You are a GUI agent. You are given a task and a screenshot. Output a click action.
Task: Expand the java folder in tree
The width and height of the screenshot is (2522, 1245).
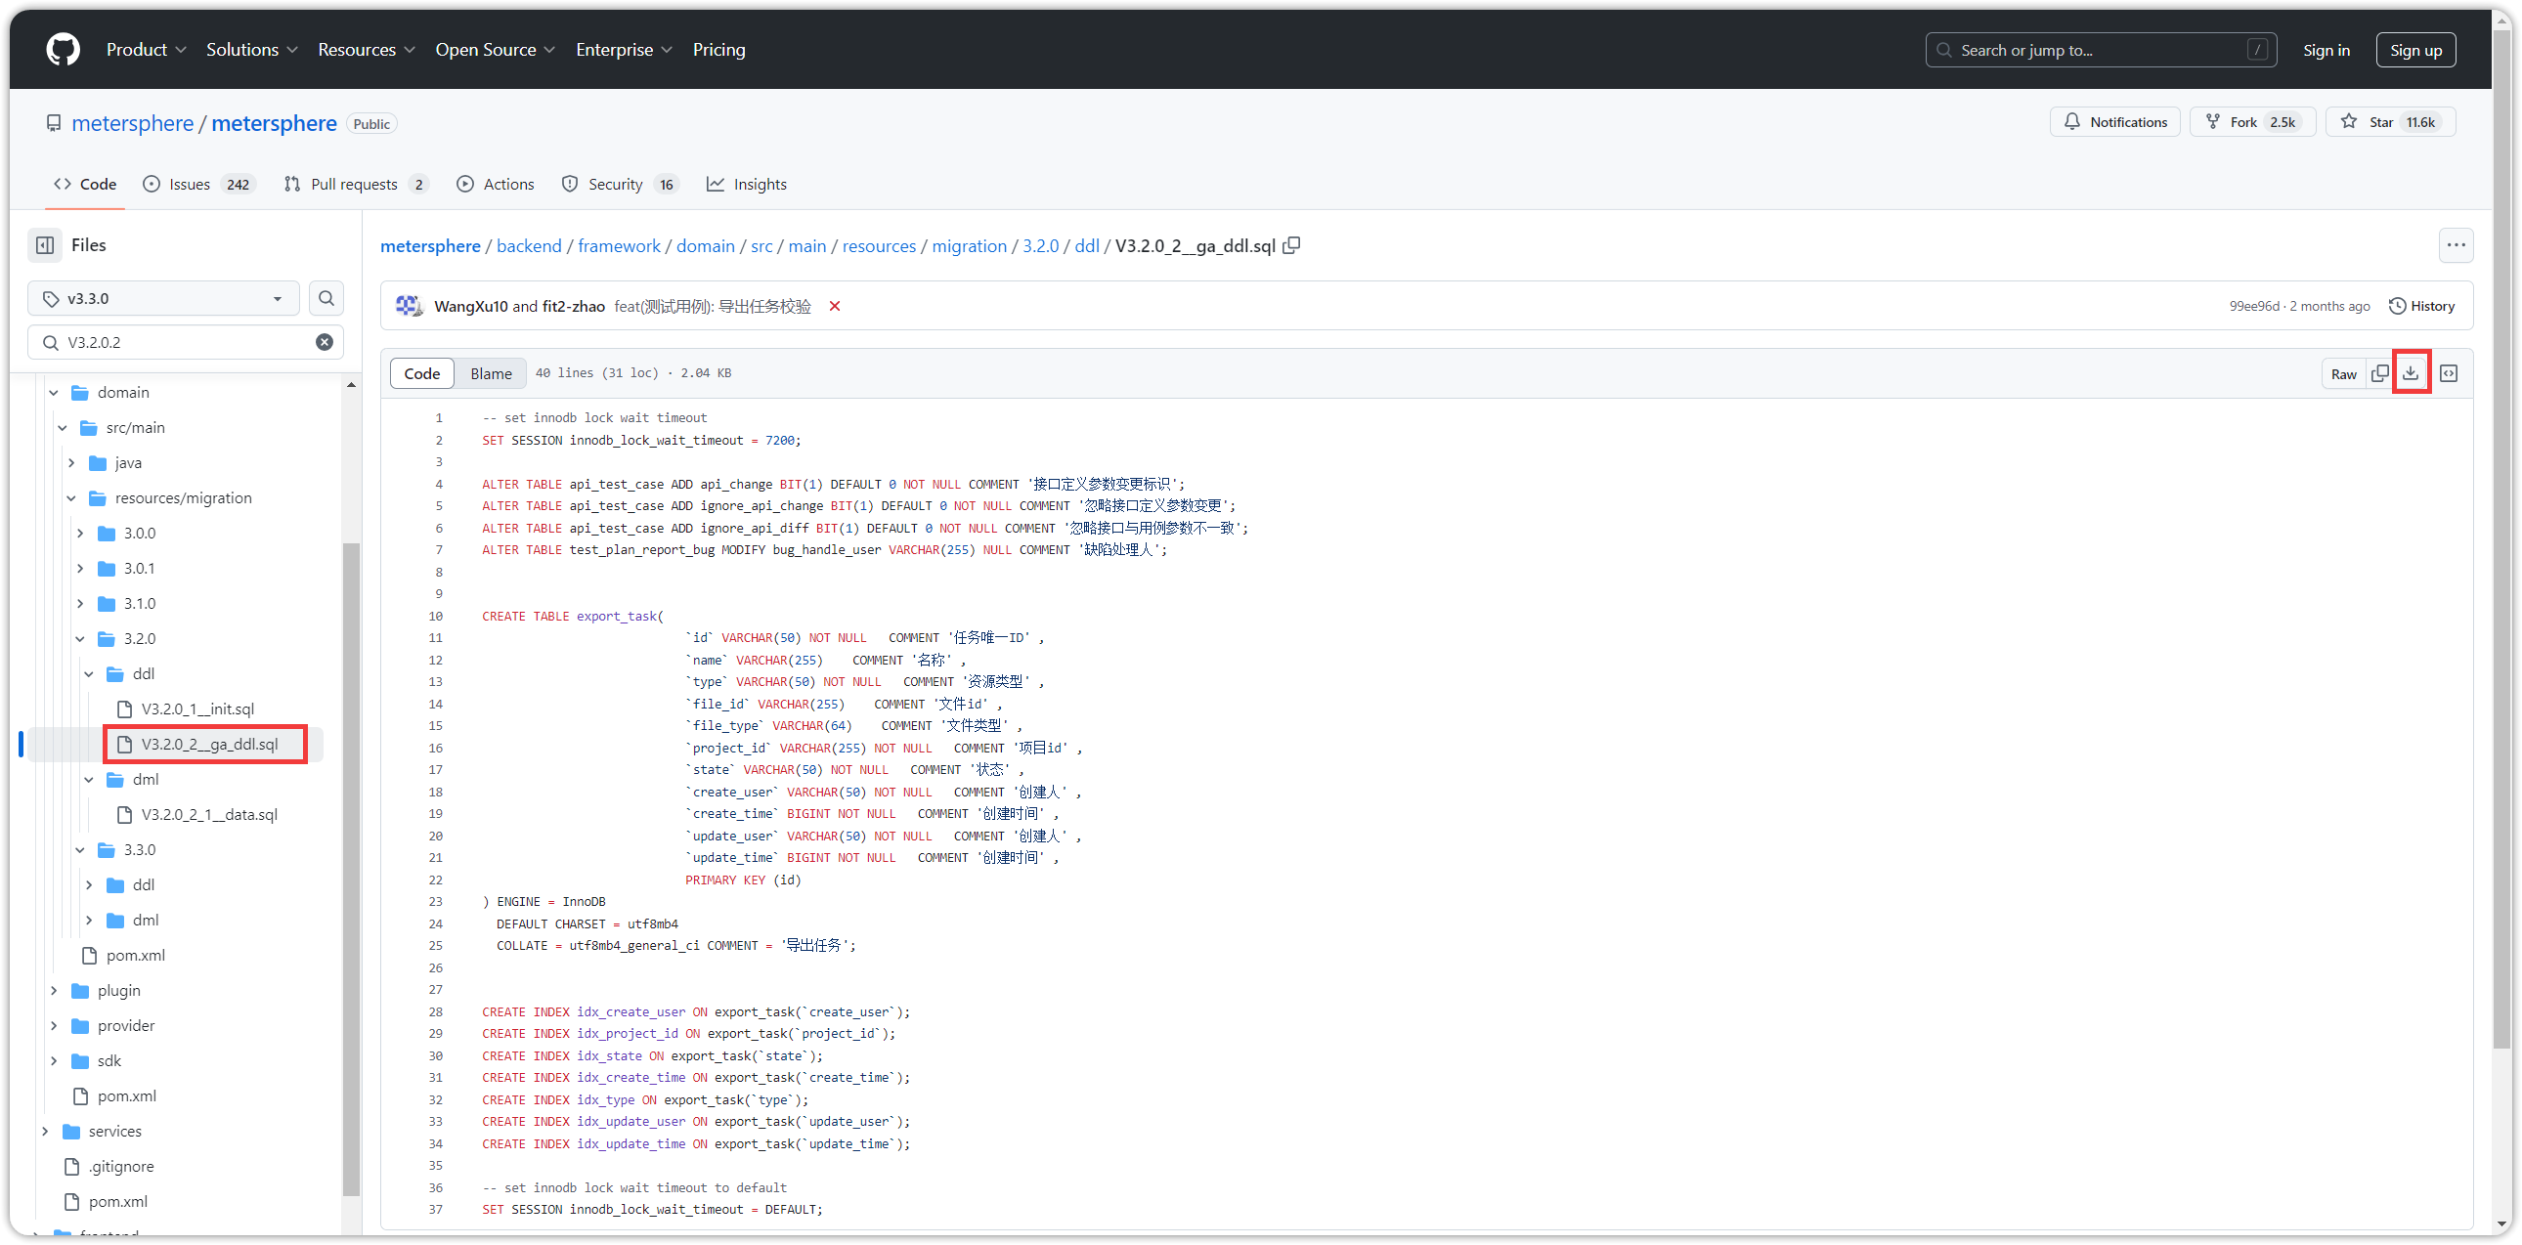71,462
